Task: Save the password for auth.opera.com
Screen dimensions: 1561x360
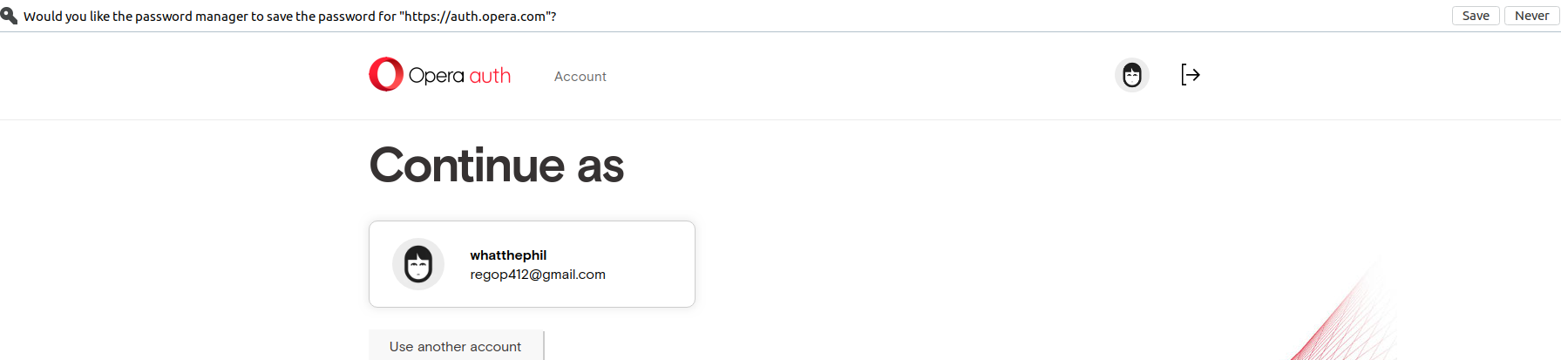Action: tap(1476, 16)
